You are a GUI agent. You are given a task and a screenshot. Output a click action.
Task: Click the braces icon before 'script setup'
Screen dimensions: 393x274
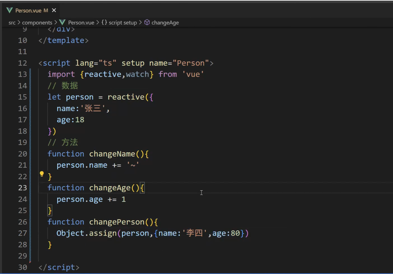click(x=104, y=22)
